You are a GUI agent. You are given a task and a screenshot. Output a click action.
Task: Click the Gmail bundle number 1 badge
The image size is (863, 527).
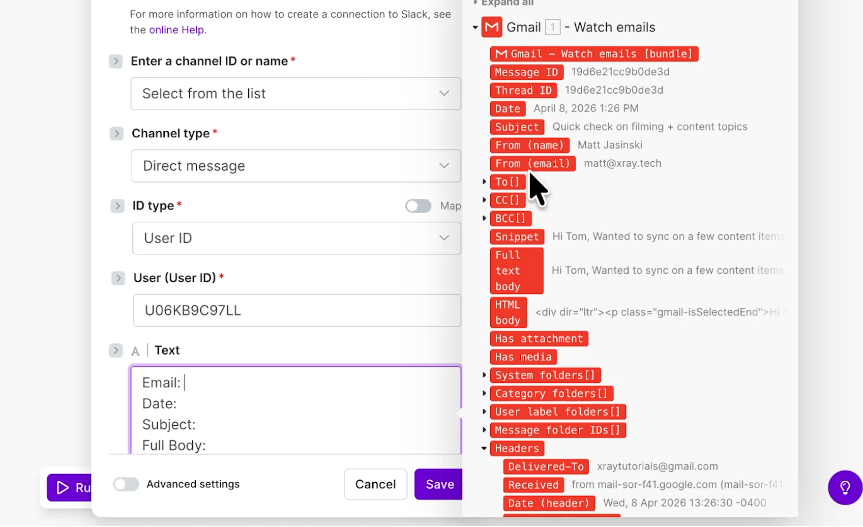(x=553, y=27)
